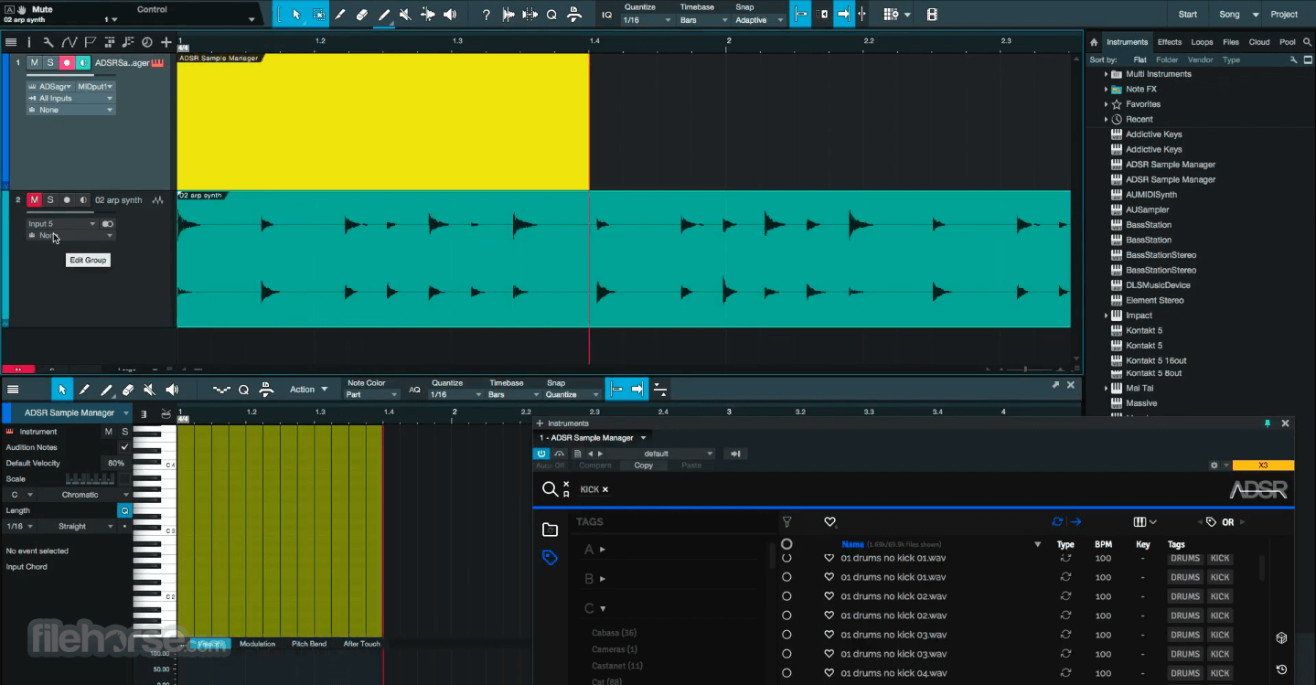Screen dimensions: 1316x685
Task: Select the Bend tool in the top toolbar
Action: [x=427, y=15]
